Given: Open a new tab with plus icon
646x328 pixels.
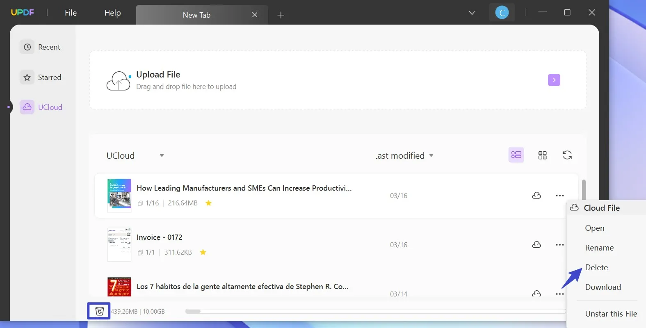Looking at the screenshot, I should [281, 15].
